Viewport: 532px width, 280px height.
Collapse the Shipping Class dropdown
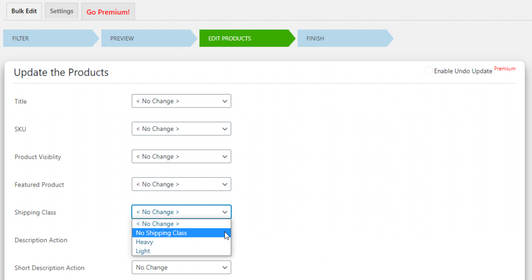[181, 212]
